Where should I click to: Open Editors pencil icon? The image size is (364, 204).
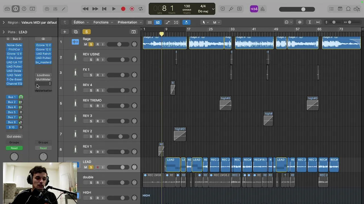point(64,9)
